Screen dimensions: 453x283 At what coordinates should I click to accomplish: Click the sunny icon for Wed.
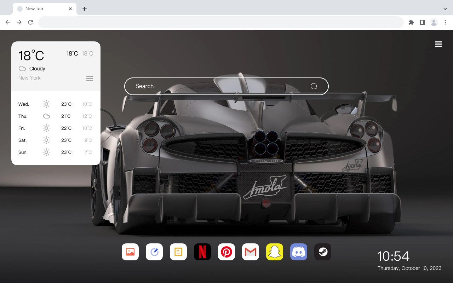tap(46, 104)
